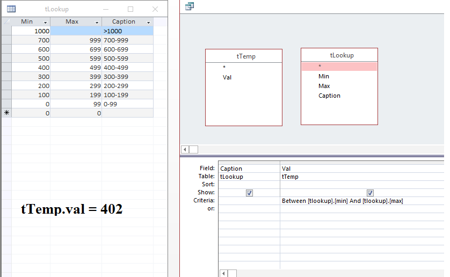Maximize the tLookup table window

tap(130, 9)
